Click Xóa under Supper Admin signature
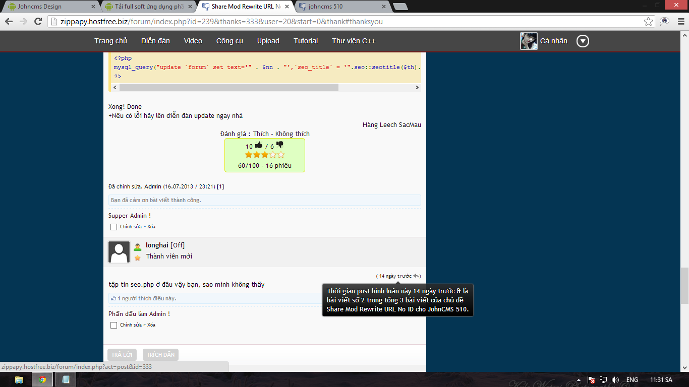The height and width of the screenshot is (387, 689). click(151, 227)
